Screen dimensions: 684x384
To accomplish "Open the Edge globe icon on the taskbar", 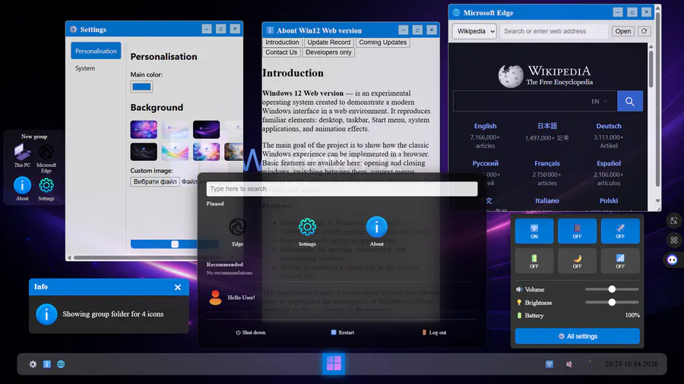I will [x=61, y=364].
